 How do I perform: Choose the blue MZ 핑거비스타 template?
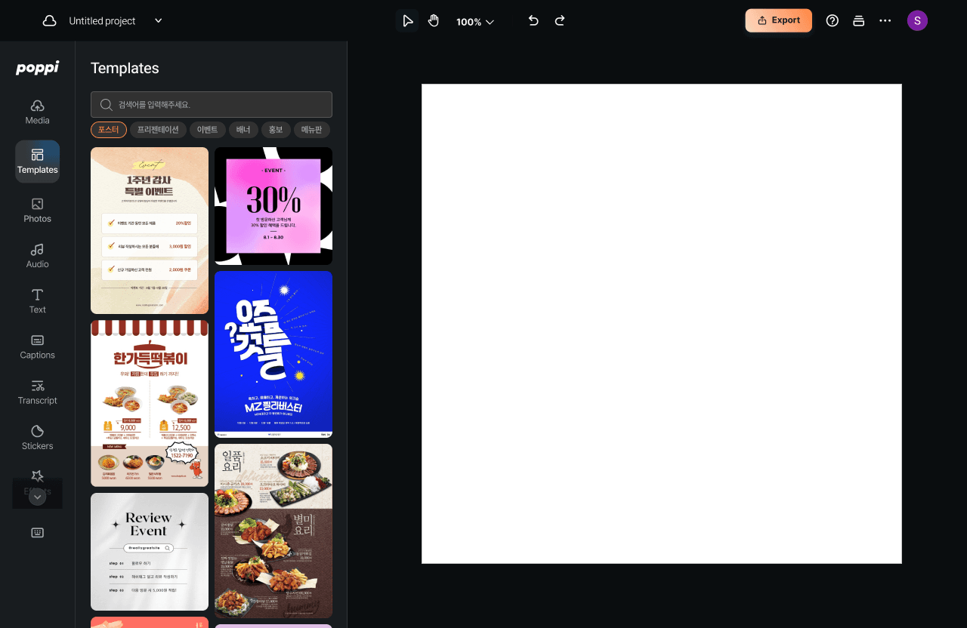point(273,354)
